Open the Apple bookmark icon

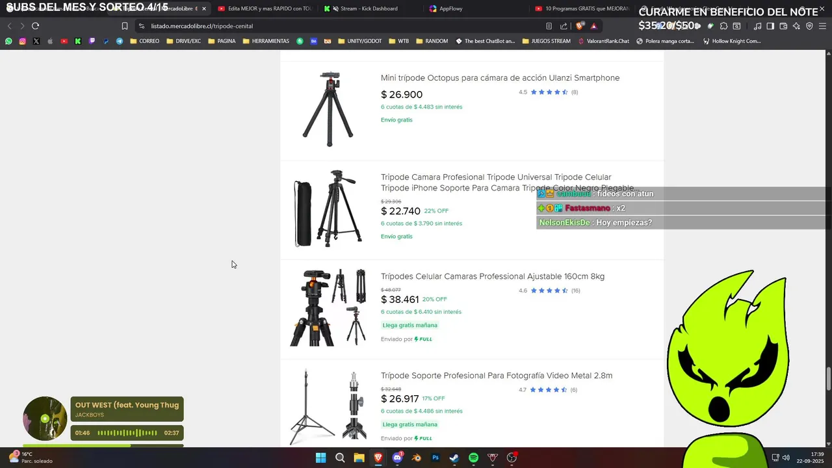[x=50, y=41]
